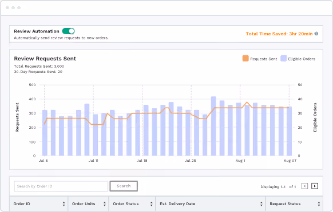Viewport: 333px width, 212px height.
Task: Click the Displaying 1-1 of 1 text
Action: pyautogui.click(x=278, y=187)
